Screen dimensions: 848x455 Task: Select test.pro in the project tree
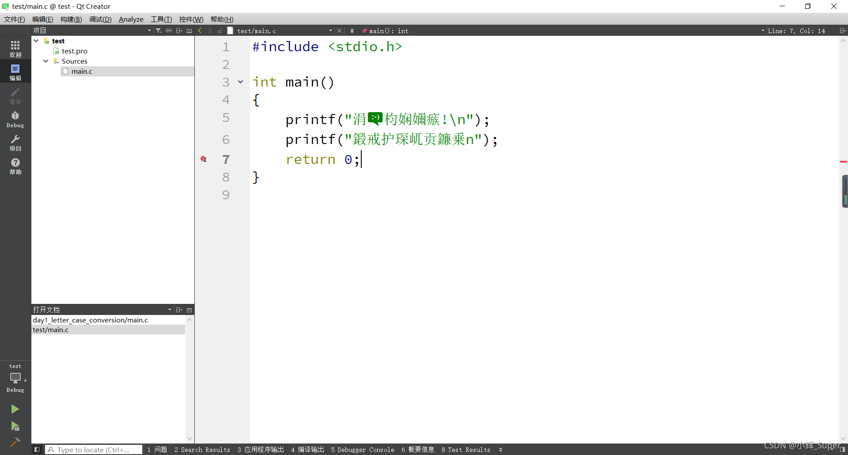[x=74, y=51]
